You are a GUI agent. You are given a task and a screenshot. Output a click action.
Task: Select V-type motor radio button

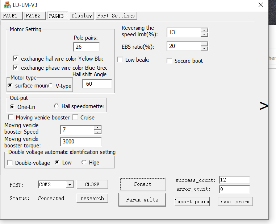[51, 86]
